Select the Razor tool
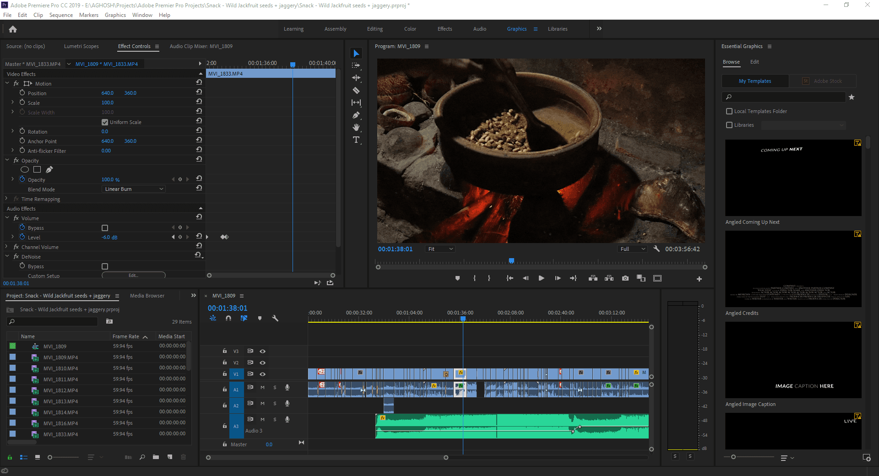This screenshot has width=879, height=476. click(356, 91)
